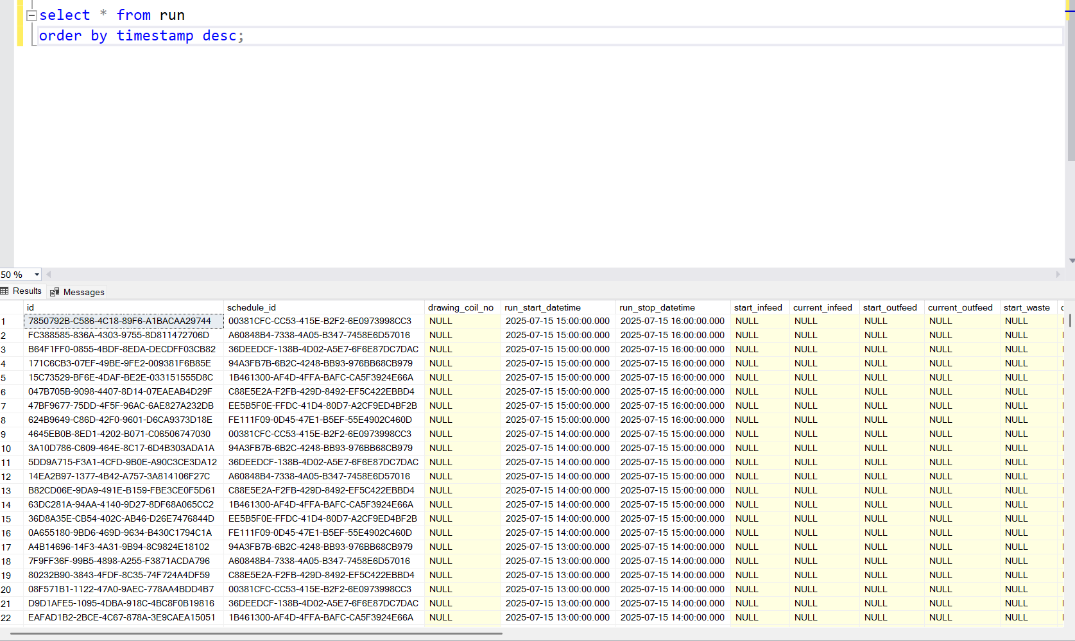The height and width of the screenshot is (641, 1075).
Task: Select id cell A4B14696-14F3-4A31-9B94-8C9824E18102
Action: pyautogui.click(x=124, y=547)
